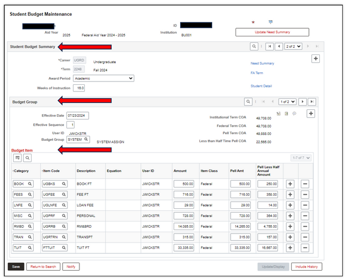This screenshot has width=346, height=280.
Task: Add a row after FEE FT
Action: pos(290,195)
